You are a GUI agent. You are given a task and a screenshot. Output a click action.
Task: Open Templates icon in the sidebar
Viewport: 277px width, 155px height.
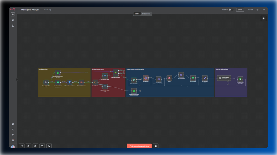point(13,124)
